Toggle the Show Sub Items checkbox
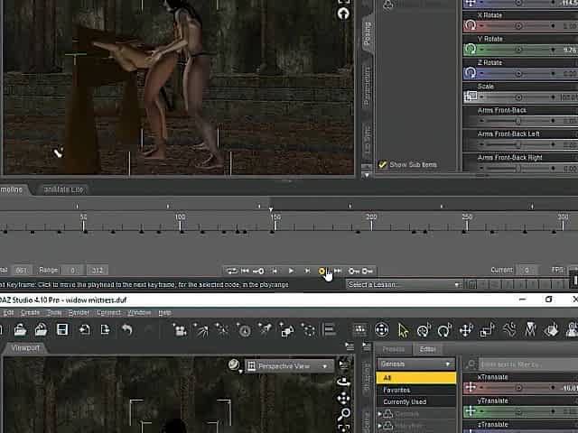Viewport: 578px width, 433px height. coord(383,165)
